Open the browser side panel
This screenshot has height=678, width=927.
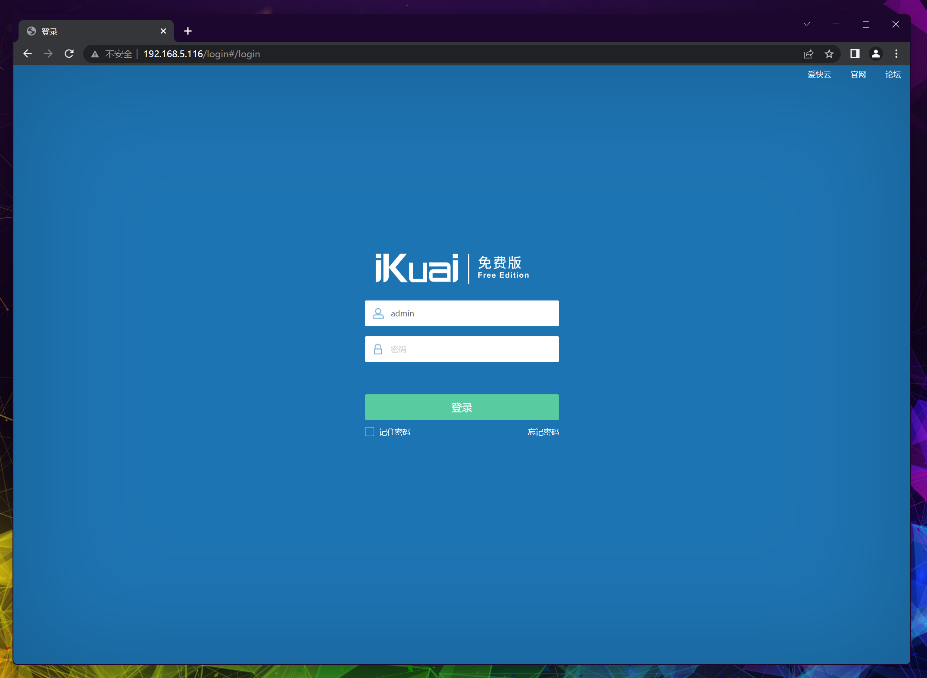(x=855, y=54)
